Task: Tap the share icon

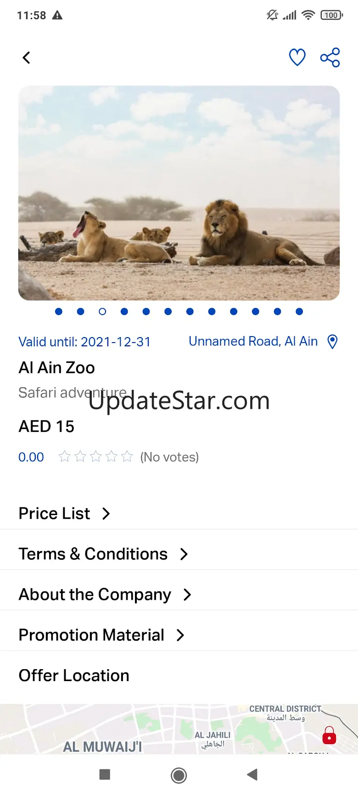Action: 330,57
